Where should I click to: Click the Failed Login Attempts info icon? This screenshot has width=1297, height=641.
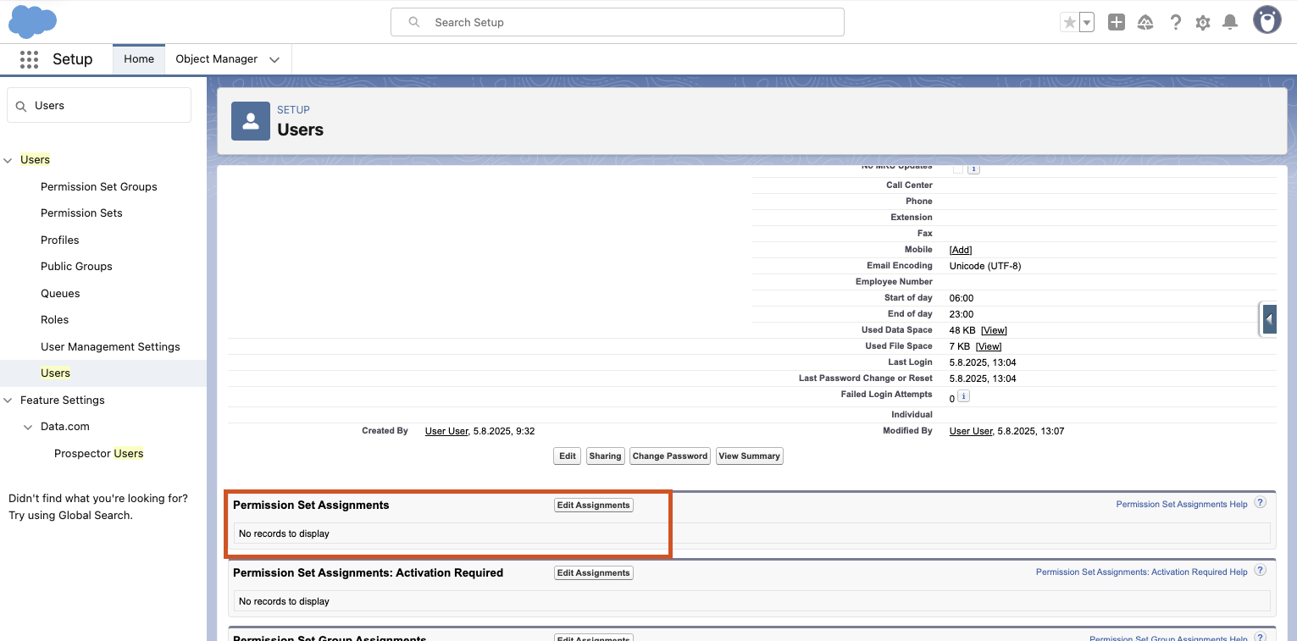[964, 397]
